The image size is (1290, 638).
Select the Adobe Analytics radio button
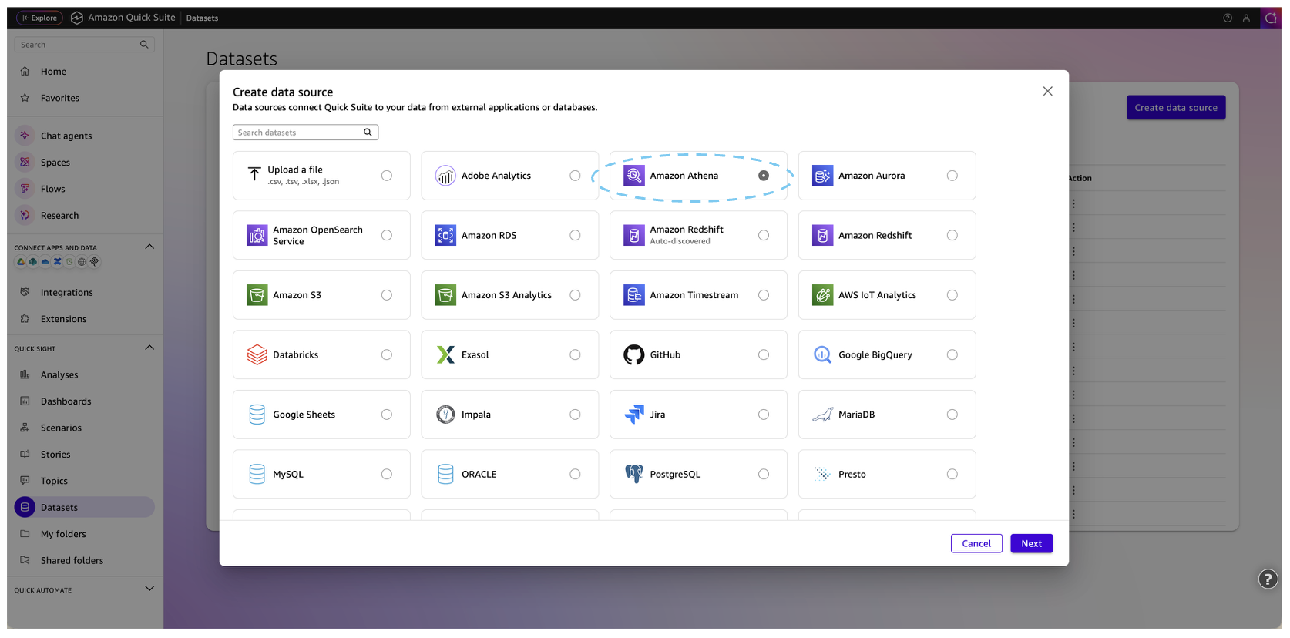[575, 176]
